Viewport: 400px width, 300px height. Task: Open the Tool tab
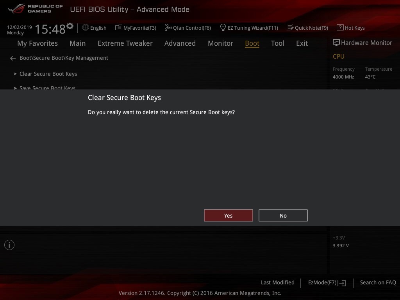(277, 43)
